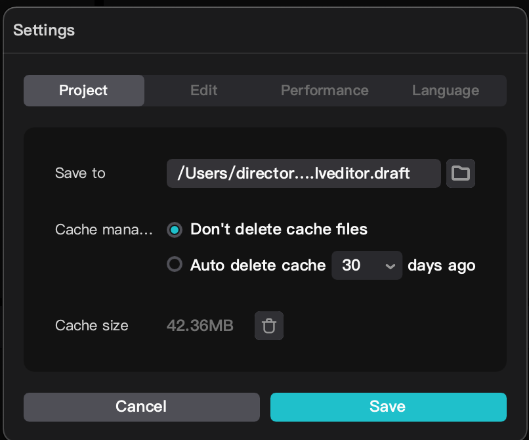The height and width of the screenshot is (440, 529).
Task: Select the Language tab
Action: tap(445, 91)
